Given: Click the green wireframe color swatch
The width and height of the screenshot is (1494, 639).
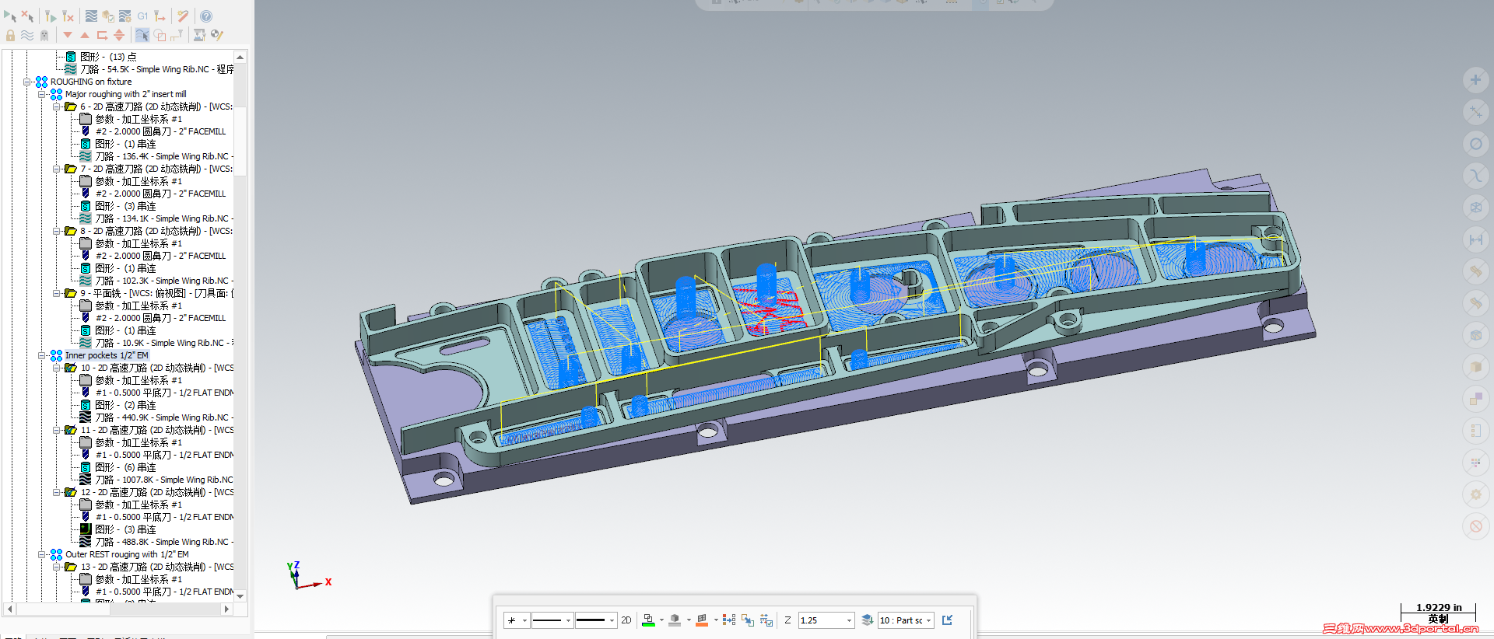Looking at the screenshot, I should [x=647, y=620].
